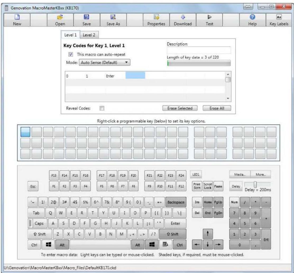Click the up arrow key on virtual keyboard
This screenshot has height=273, width=294.
pos(208,234)
